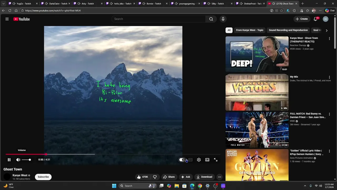
Task: Open Golden Official Lyric Video title
Action: (307, 152)
